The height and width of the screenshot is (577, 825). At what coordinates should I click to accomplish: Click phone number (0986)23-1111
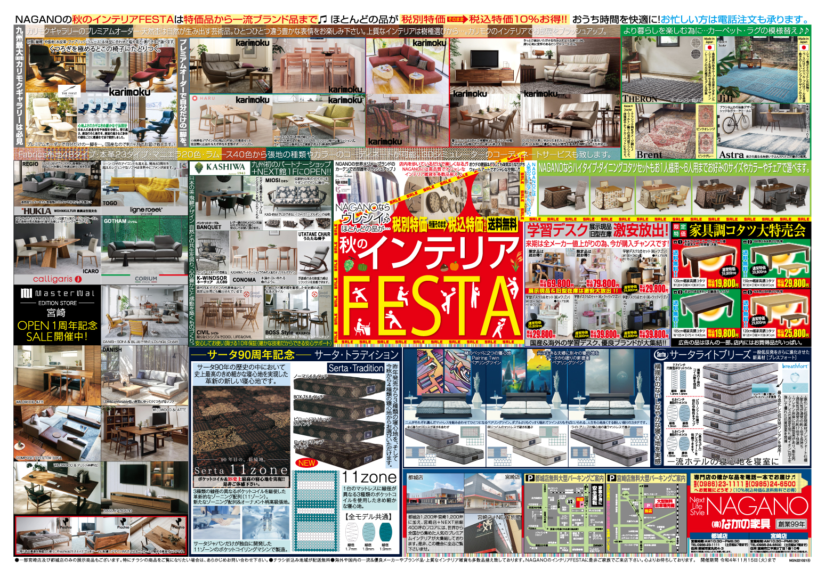click(x=721, y=484)
